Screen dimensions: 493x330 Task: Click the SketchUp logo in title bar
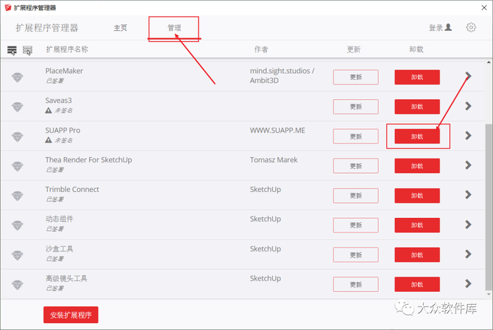pyautogui.click(x=8, y=8)
